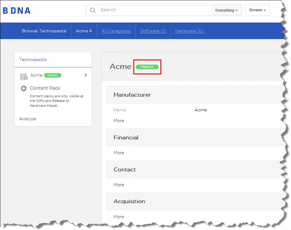Open the Everything search scope dropdown

226,10
